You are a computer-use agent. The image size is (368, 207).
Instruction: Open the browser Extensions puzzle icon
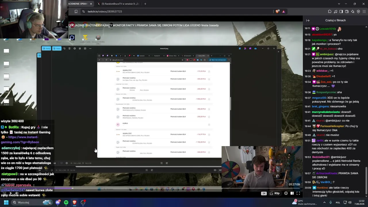pos(330,11)
